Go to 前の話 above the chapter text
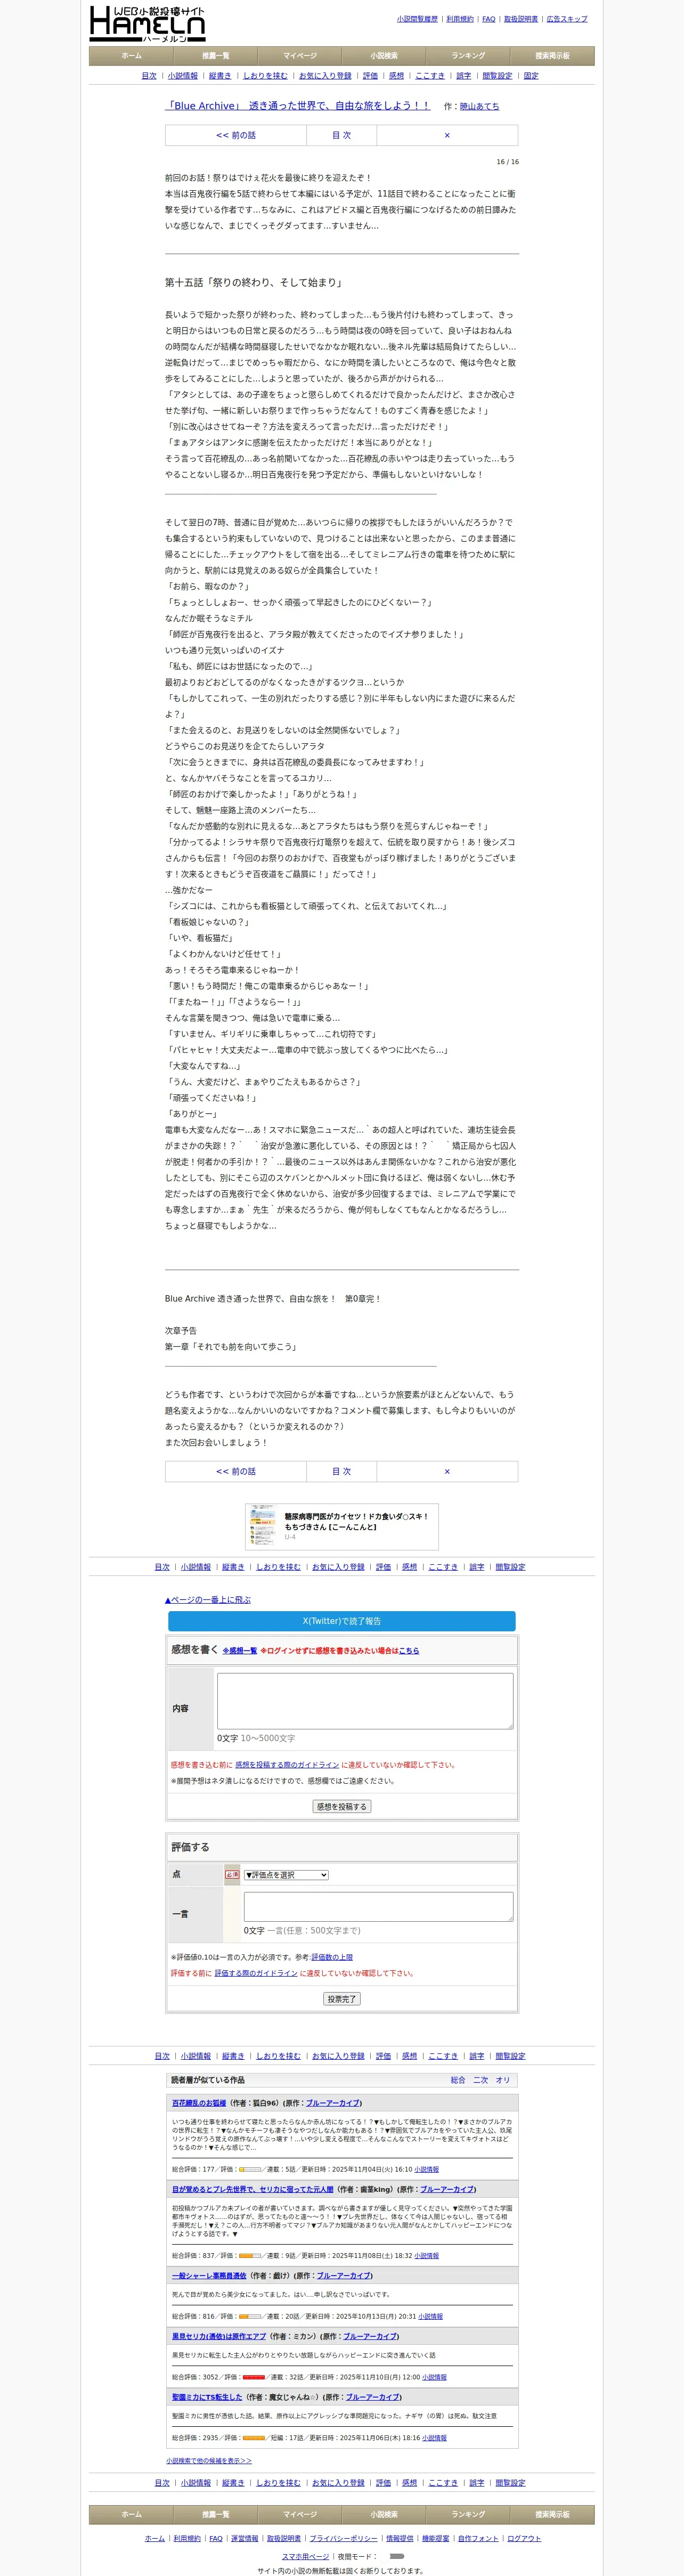This screenshot has height=2576, width=684. tap(236, 135)
